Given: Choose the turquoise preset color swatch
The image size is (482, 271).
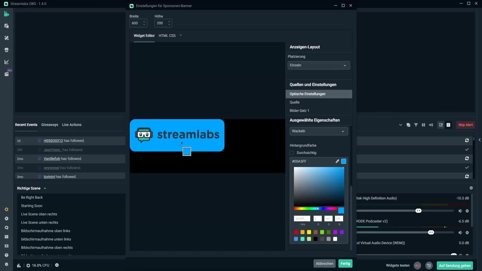Looking at the screenshot, I should click(x=303, y=239).
